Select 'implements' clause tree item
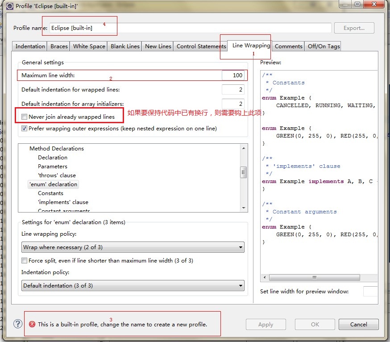Viewport: 390px width, 342px height. [x=63, y=202]
